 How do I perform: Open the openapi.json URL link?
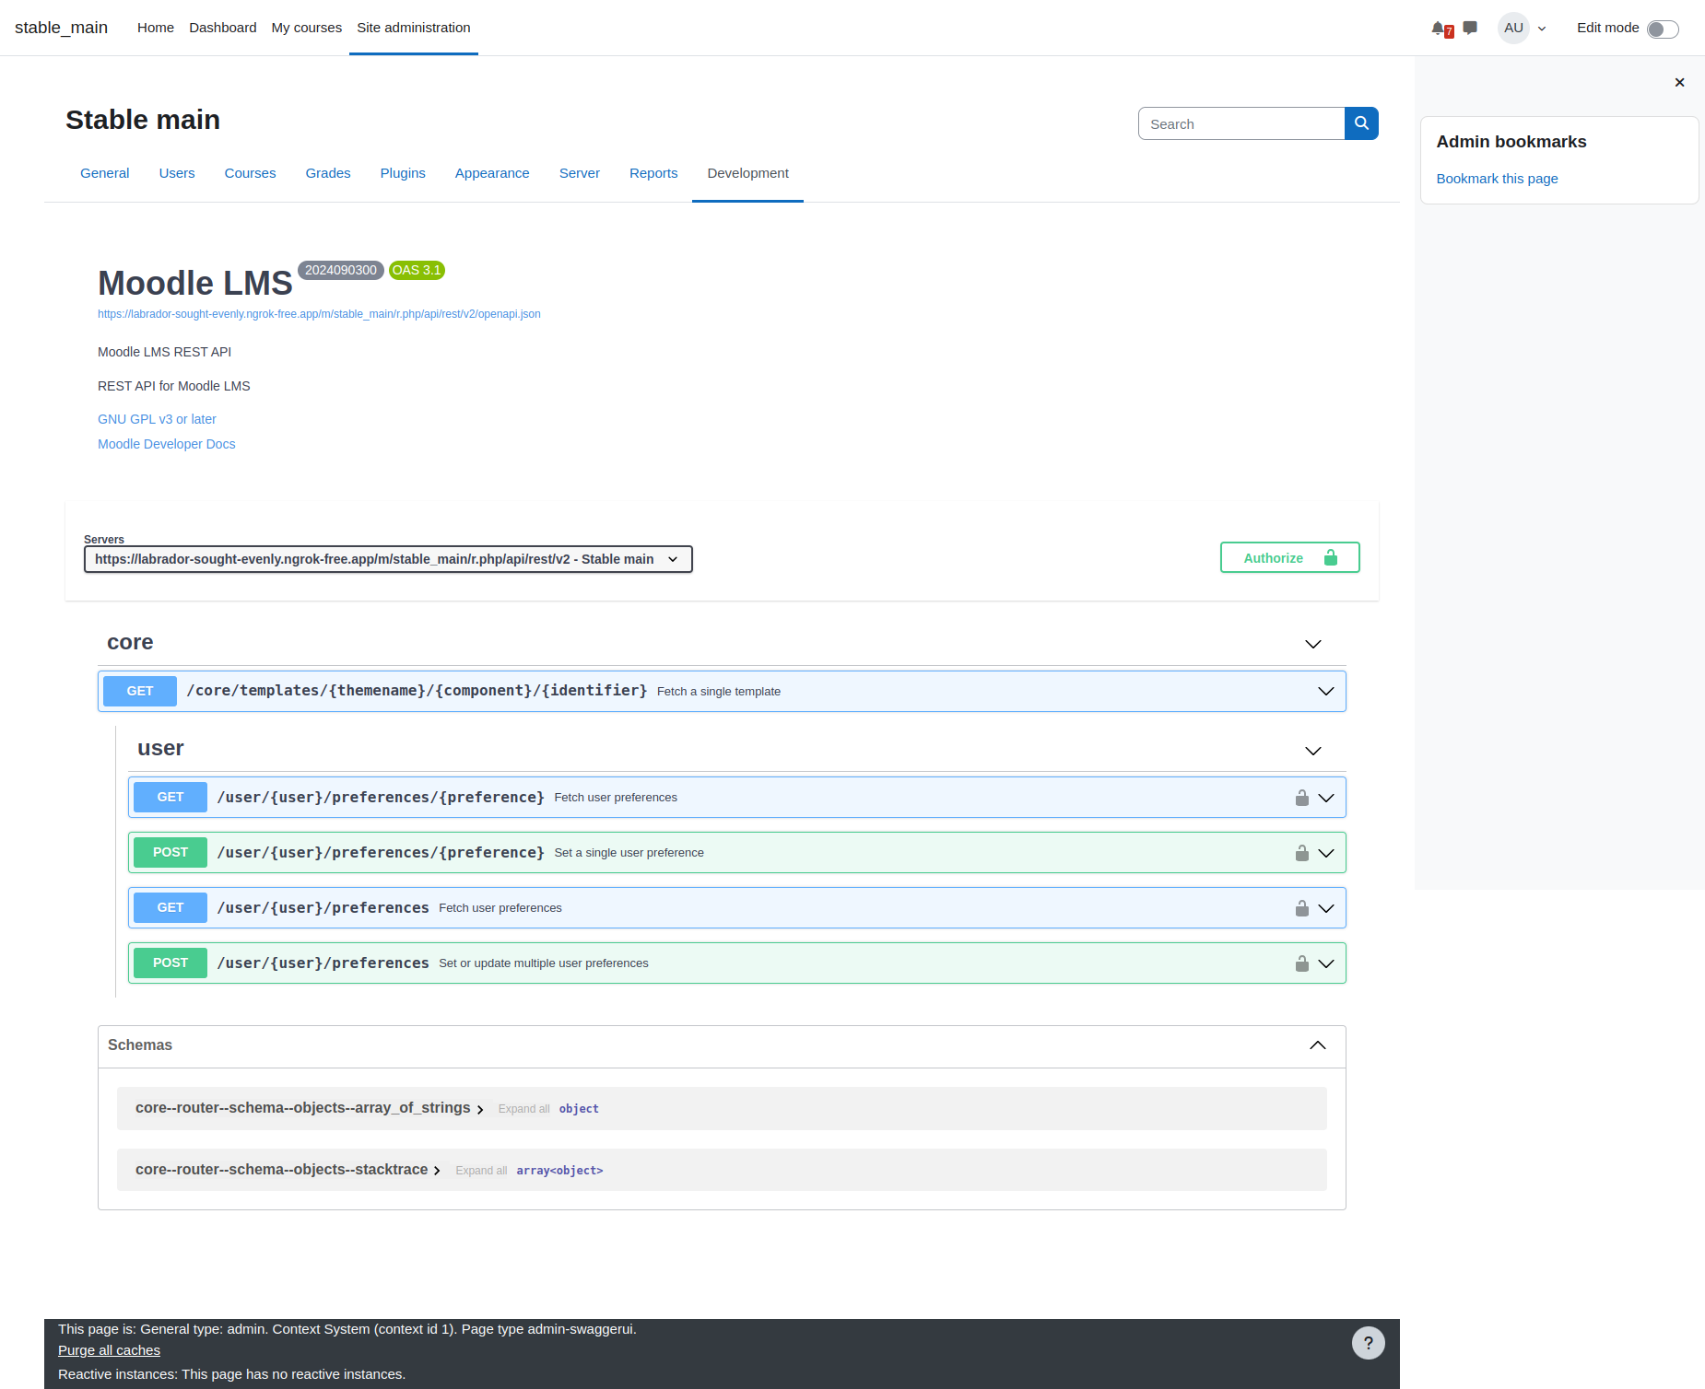pos(319,314)
